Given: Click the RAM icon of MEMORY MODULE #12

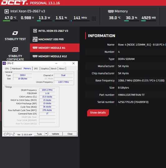Looking at the screenshot, I should point(35,56).
